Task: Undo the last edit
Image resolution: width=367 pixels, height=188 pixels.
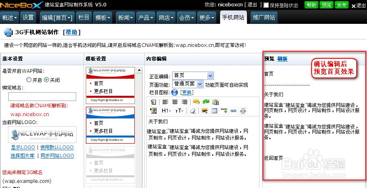Action: point(196,102)
